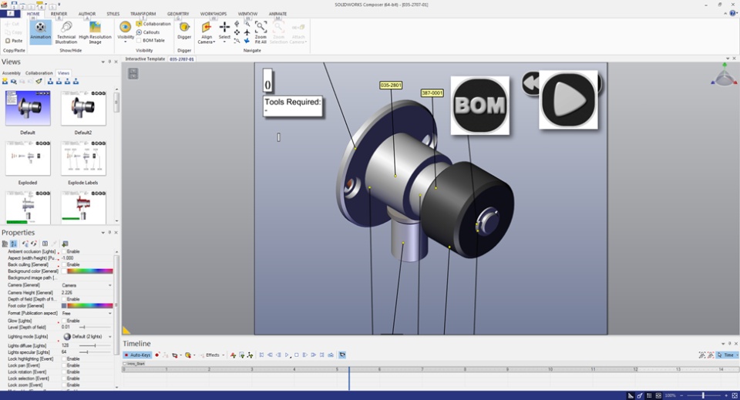Enable Glow lights checkbox
This screenshot has width=740, height=400.
click(64, 321)
